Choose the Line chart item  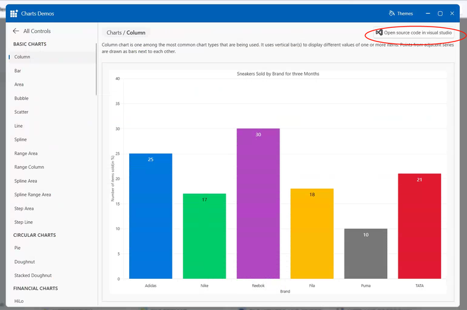pyautogui.click(x=18, y=126)
